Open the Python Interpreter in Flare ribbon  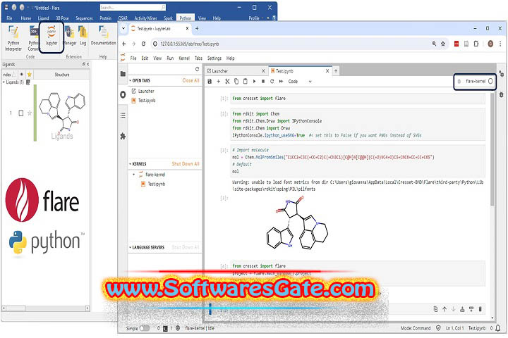tap(13, 38)
